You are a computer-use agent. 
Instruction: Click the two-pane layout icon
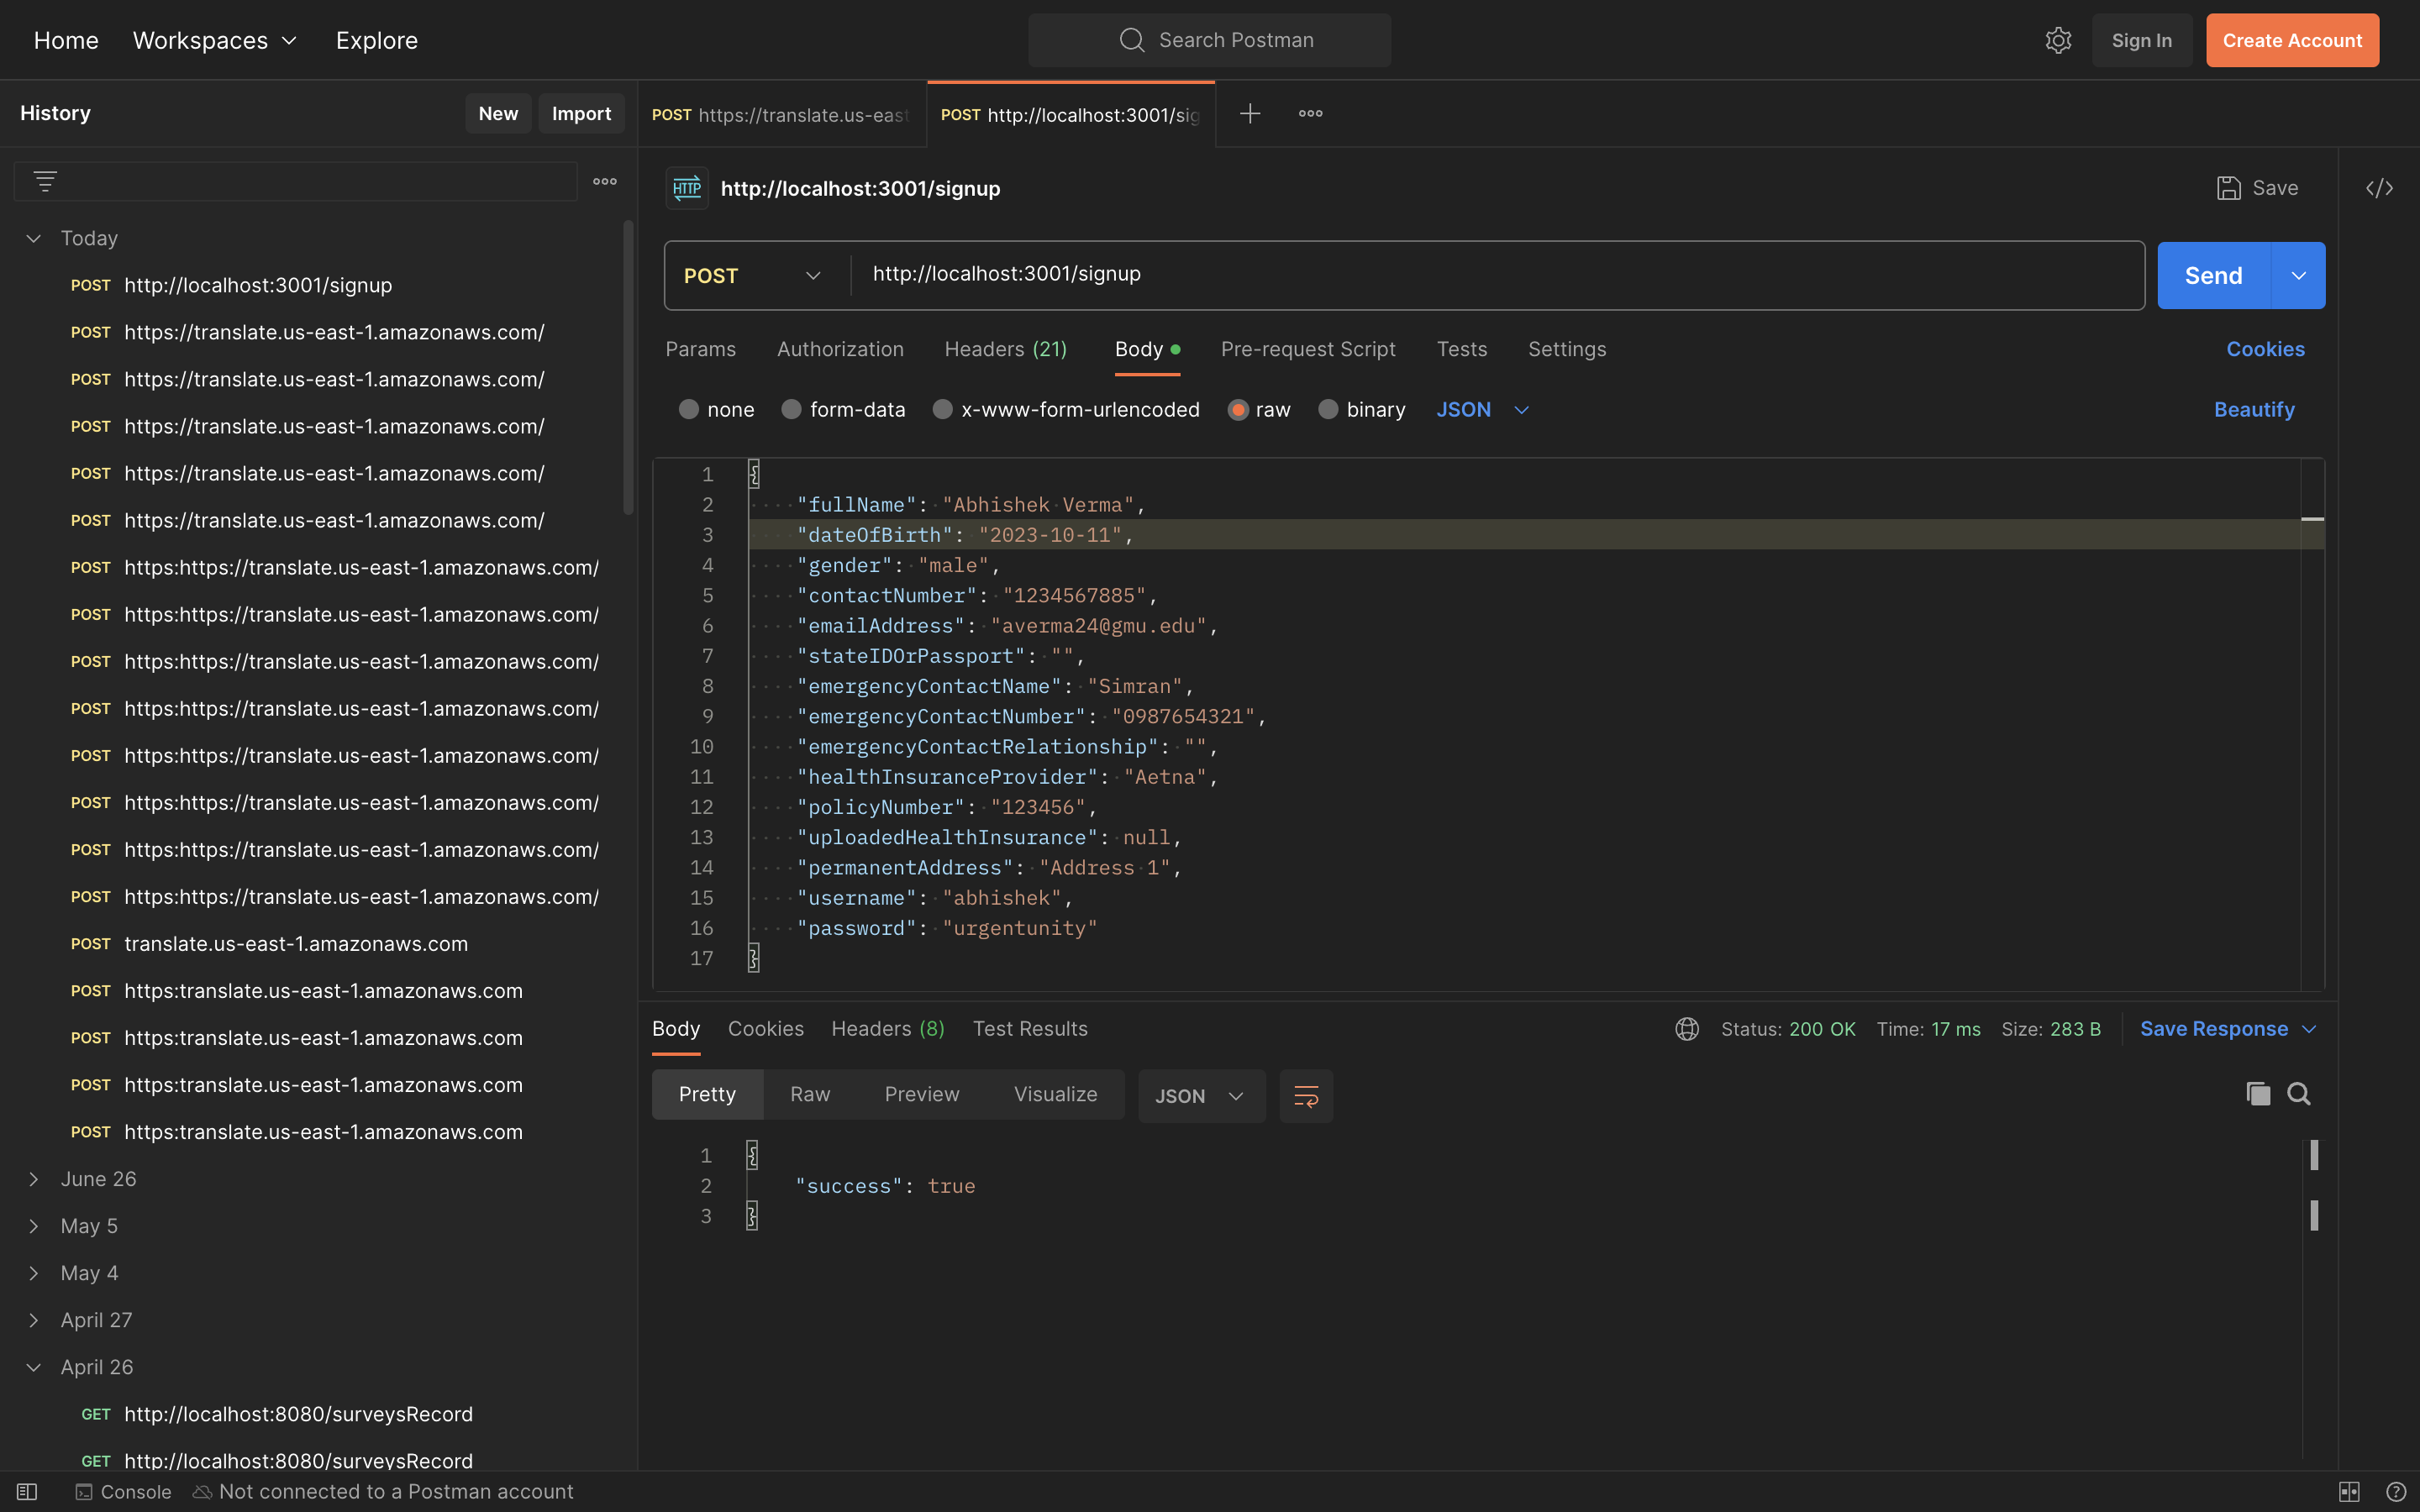(2349, 1491)
